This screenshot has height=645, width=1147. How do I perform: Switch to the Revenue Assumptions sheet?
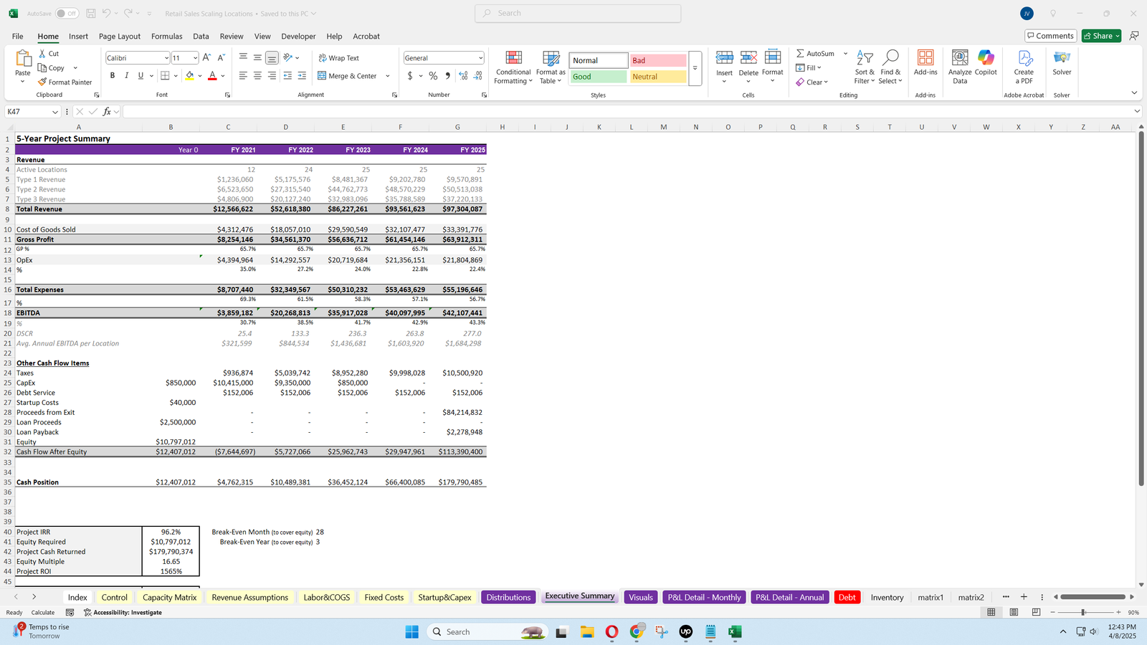coord(249,598)
